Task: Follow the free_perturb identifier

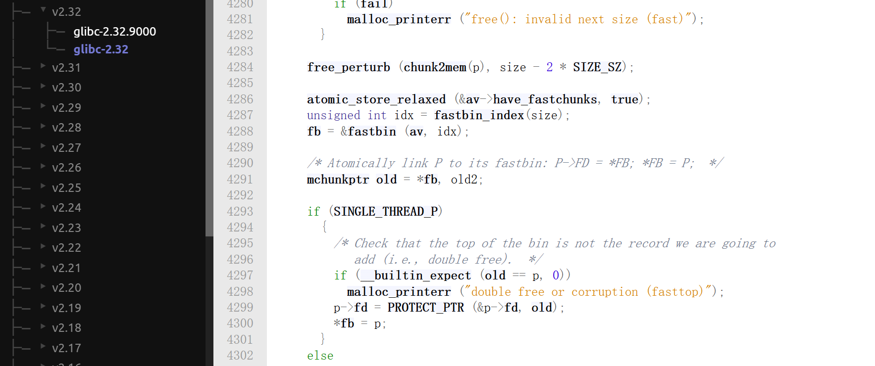Action: tap(349, 68)
